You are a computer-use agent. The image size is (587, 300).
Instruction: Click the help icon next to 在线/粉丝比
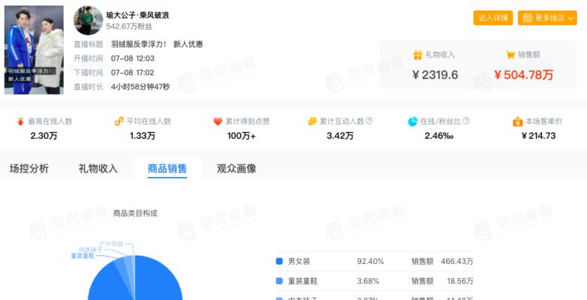(x=466, y=121)
